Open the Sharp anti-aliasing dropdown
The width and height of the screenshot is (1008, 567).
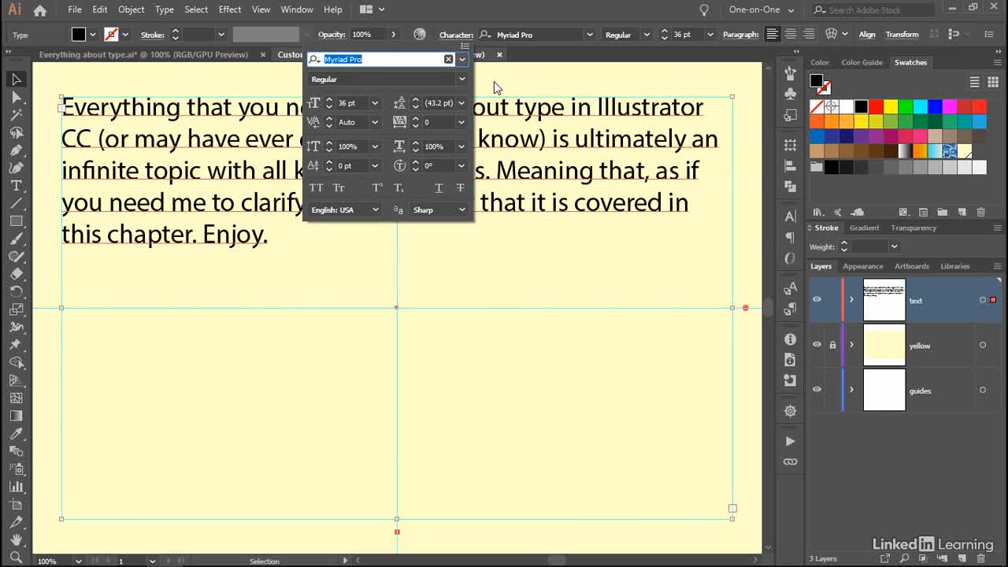coord(439,210)
